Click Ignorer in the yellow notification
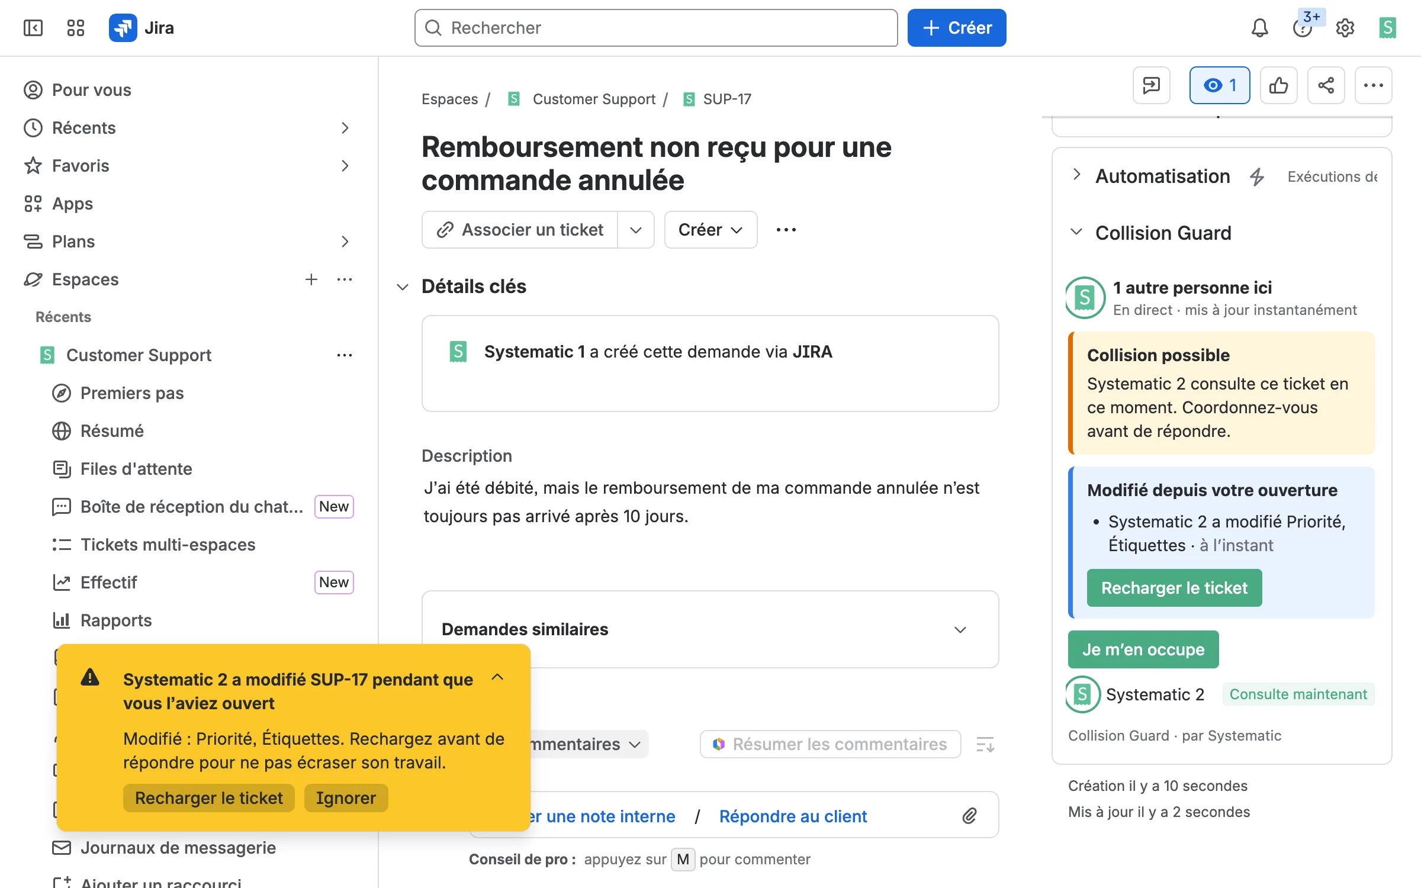The width and height of the screenshot is (1421, 888). [x=346, y=798]
